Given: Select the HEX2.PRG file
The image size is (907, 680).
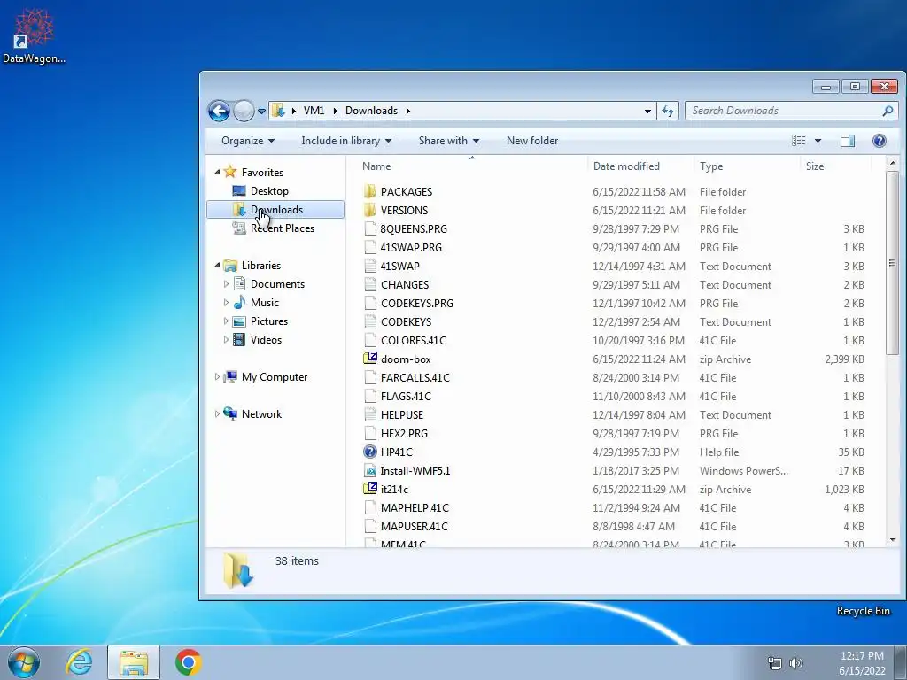Looking at the screenshot, I should pyautogui.click(x=404, y=433).
